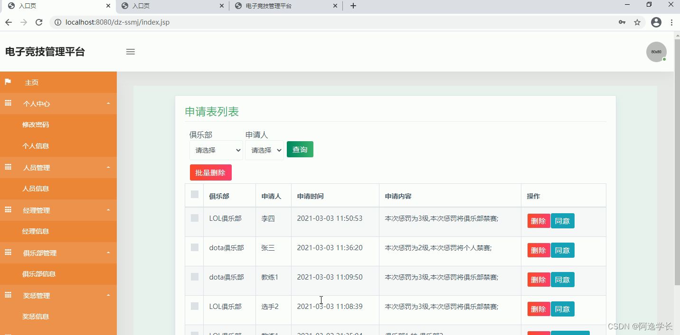Click the red 批量删除 button
Viewport: 680px width, 335px height.
click(210, 172)
